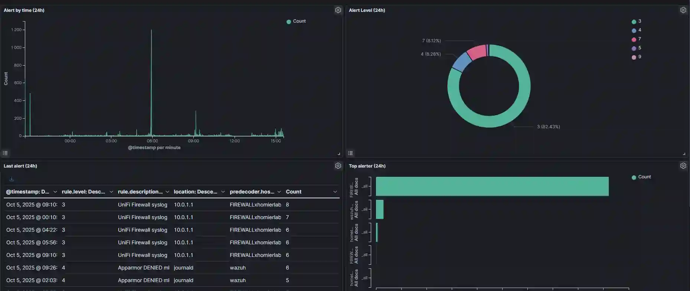Click 'UniFi Firewall syslog' in the 04:22 row
This screenshot has height=291, width=690.
click(143, 230)
